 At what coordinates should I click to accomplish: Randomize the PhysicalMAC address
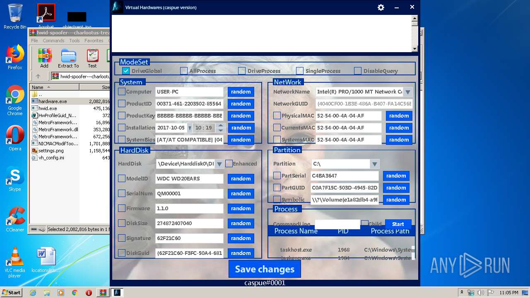coord(399,116)
